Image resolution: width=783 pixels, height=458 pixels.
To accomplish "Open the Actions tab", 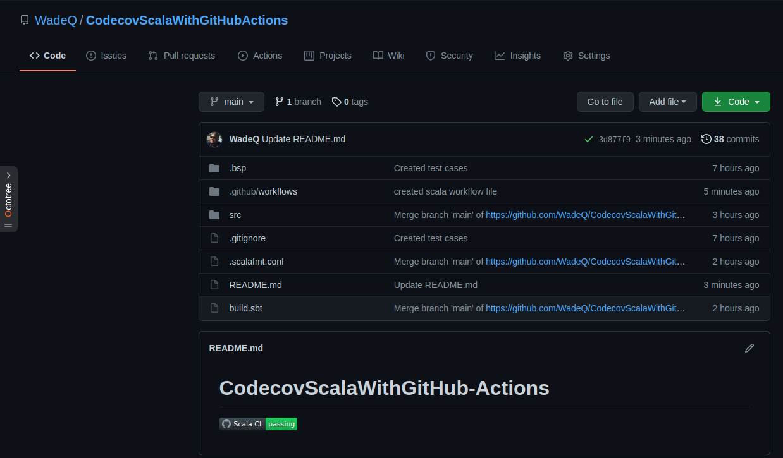I will 260,56.
